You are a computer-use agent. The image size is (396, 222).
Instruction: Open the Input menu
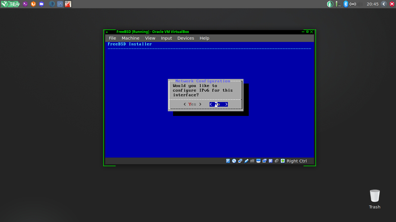click(x=166, y=38)
